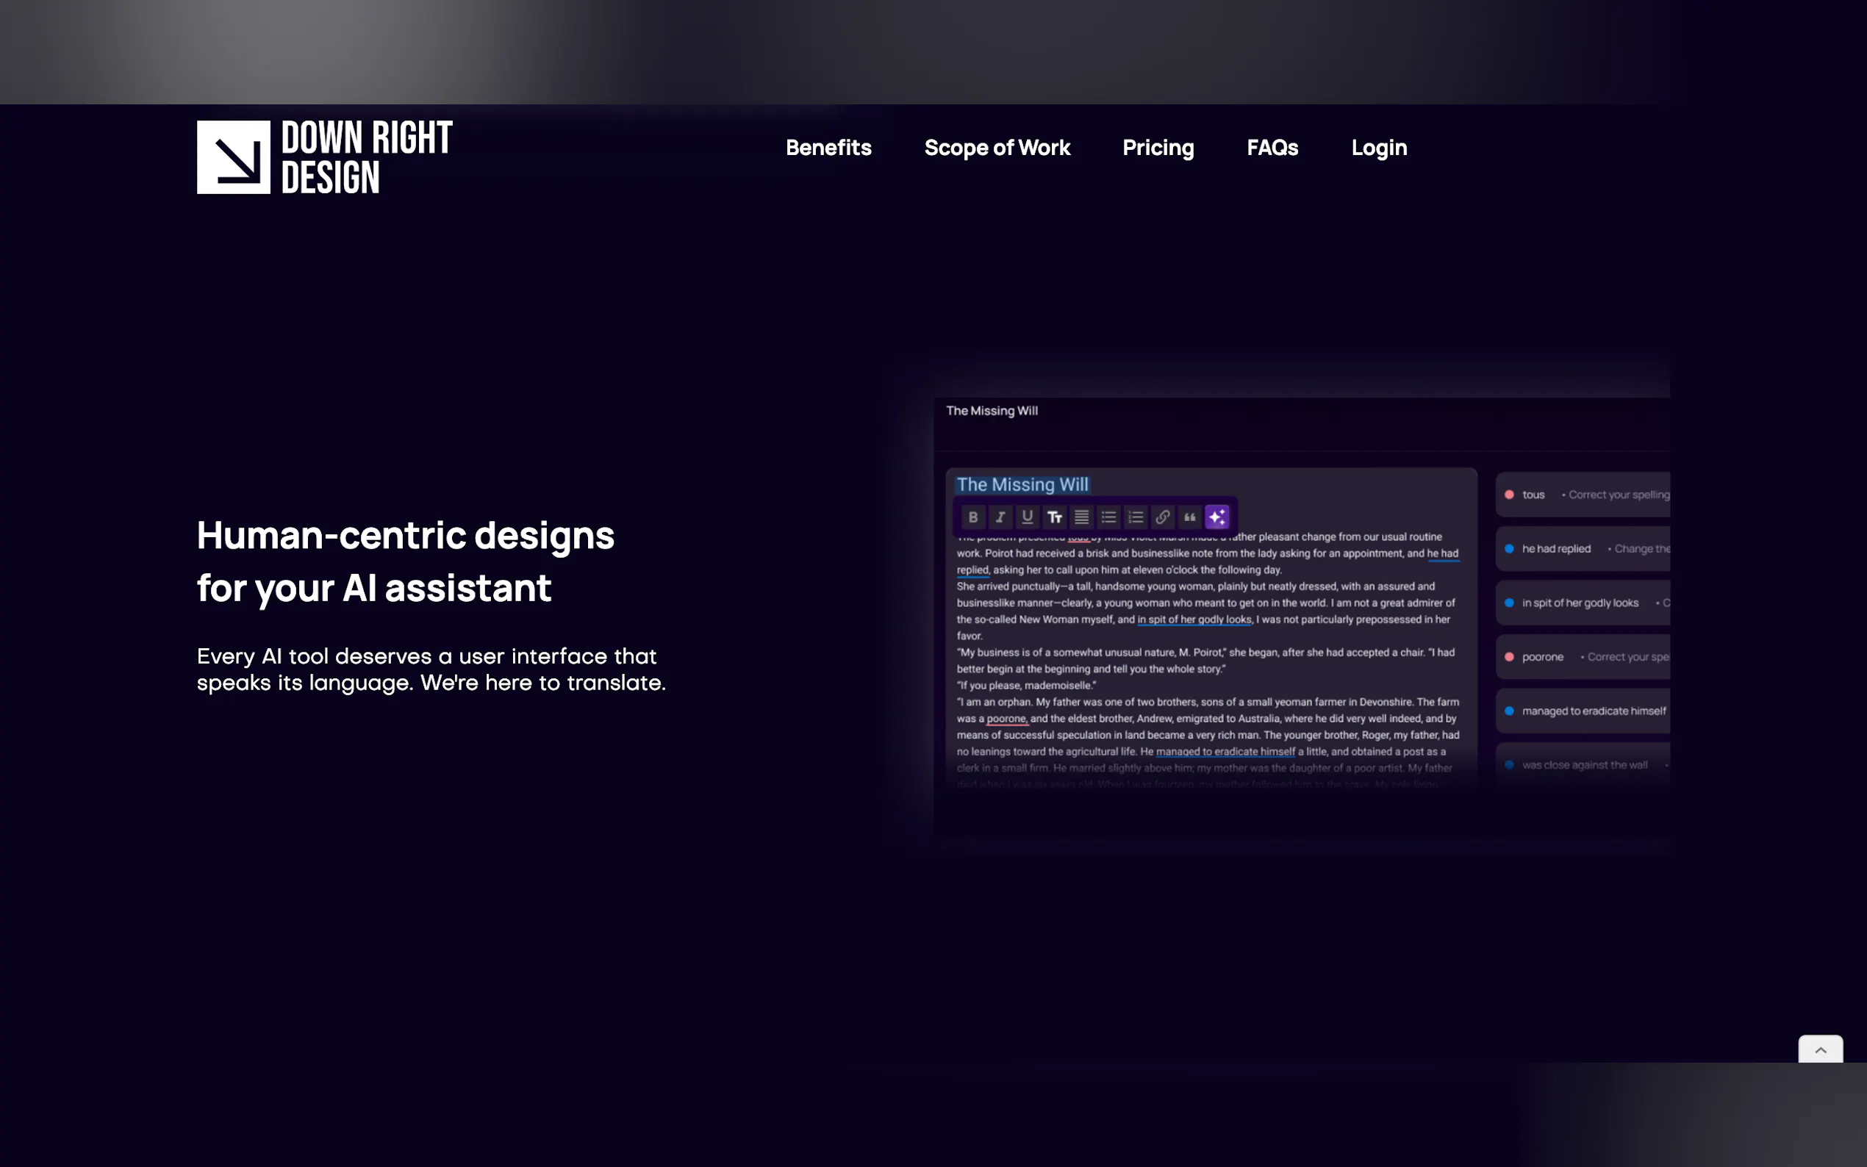Open the Benefits nav item
The image size is (1867, 1167).
tap(828, 148)
